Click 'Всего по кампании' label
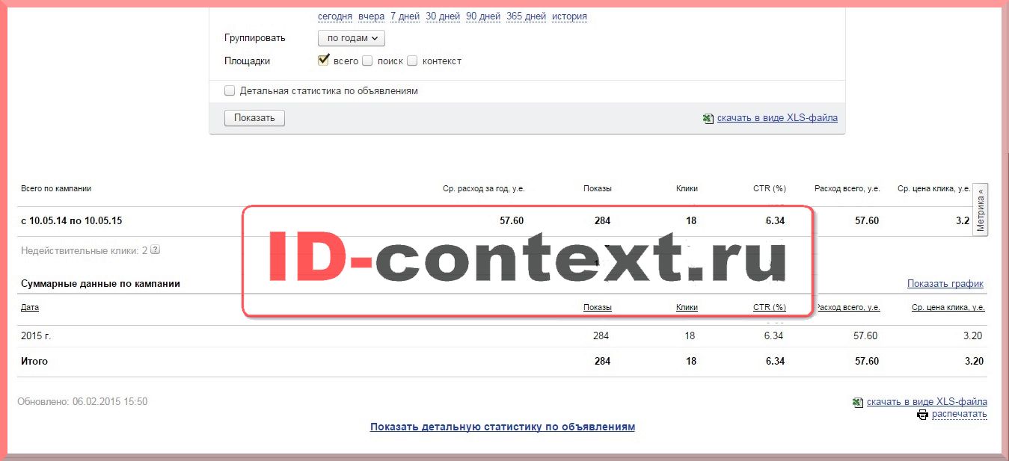This screenshot has height=461, width=1009. click(x=56, y=189)
